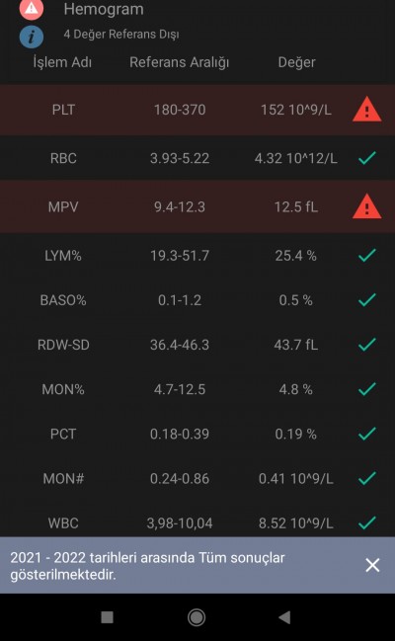Tap the Android recent apps square button
Screen dimensions: 395x641
(107, 617)
